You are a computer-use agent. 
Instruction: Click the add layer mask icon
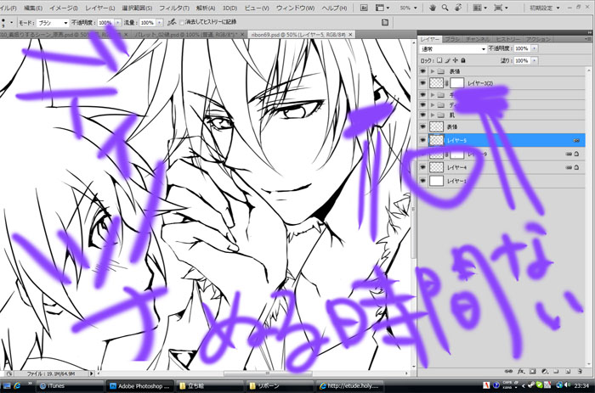(x=532, y=372)
